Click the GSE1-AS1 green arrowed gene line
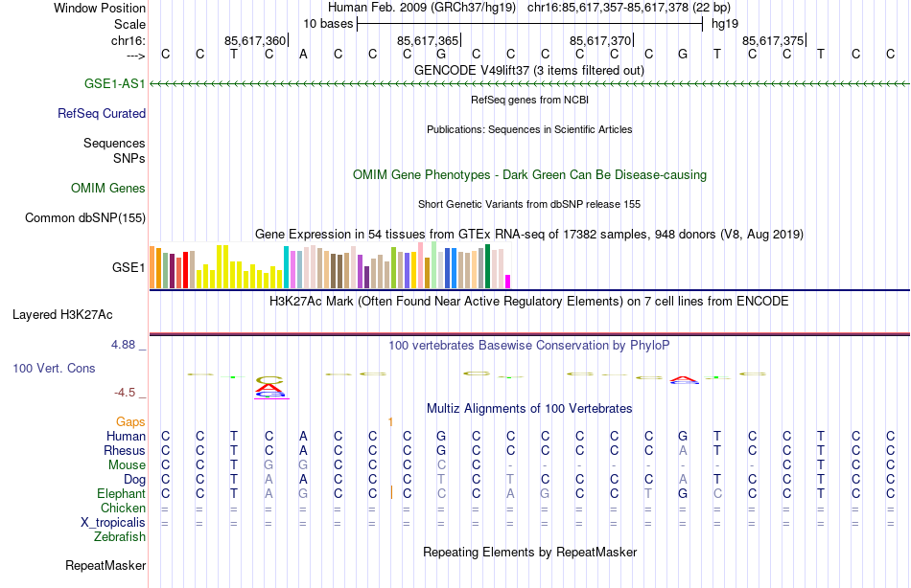The height and width of the screenshot is (588, 911). click(529, 84)
